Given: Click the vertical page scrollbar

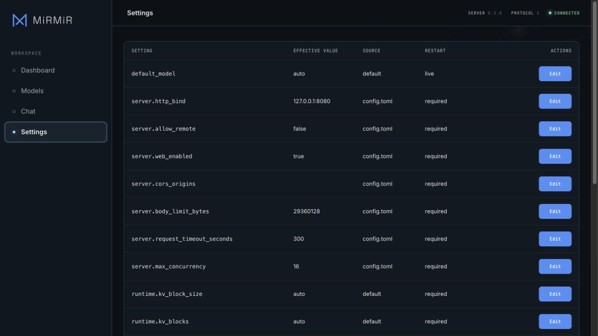Looking at the screenshot, I should tap(595, 93).
